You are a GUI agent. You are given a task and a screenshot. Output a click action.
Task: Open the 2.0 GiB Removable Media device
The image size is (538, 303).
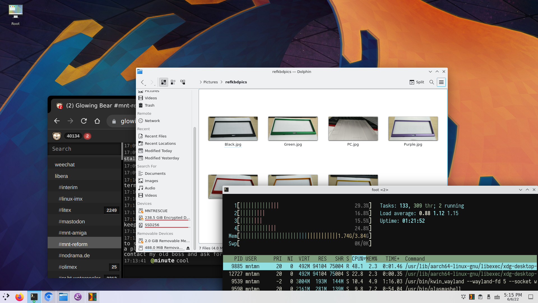pyautogui.click(x=164, y=241)
